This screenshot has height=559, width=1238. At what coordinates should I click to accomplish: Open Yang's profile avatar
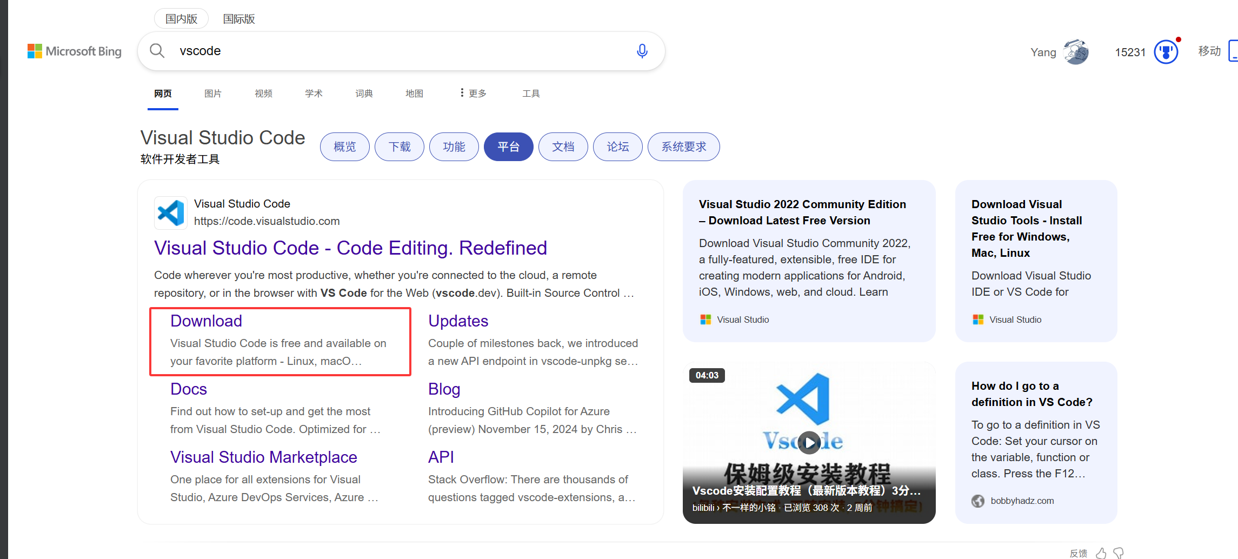1076,52
